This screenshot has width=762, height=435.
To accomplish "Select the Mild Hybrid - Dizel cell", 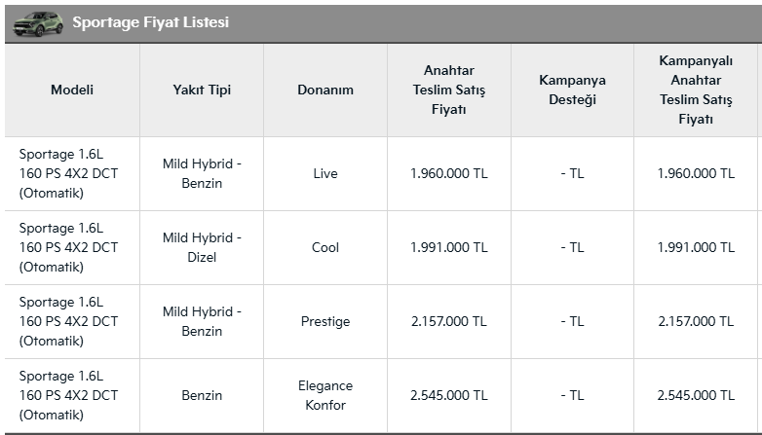I will point(202,247).
